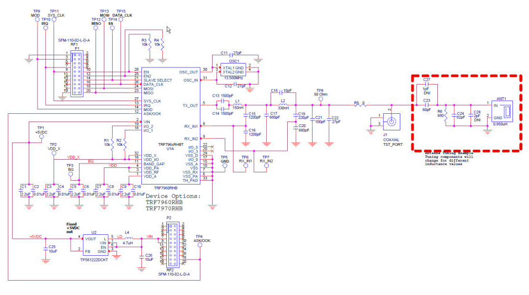Select the C27 1pF DNI capacitor
This screenshot has height=295, width=529.
click(x=426, y=86)
